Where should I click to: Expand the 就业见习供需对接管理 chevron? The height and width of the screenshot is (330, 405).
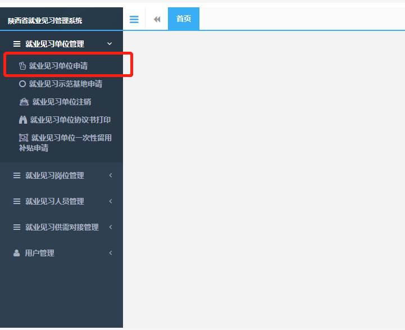click(111, 227)
